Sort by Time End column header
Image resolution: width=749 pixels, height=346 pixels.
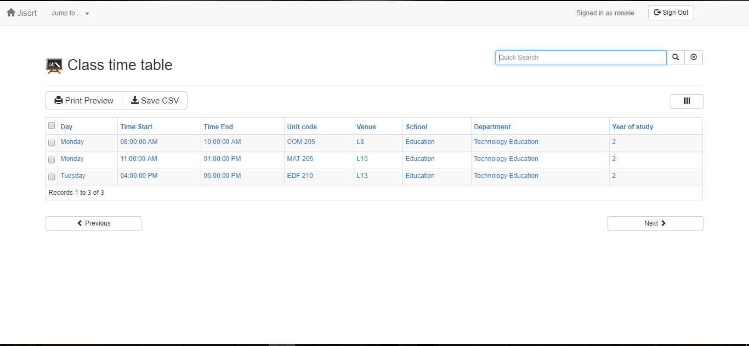tap(218, 127)
